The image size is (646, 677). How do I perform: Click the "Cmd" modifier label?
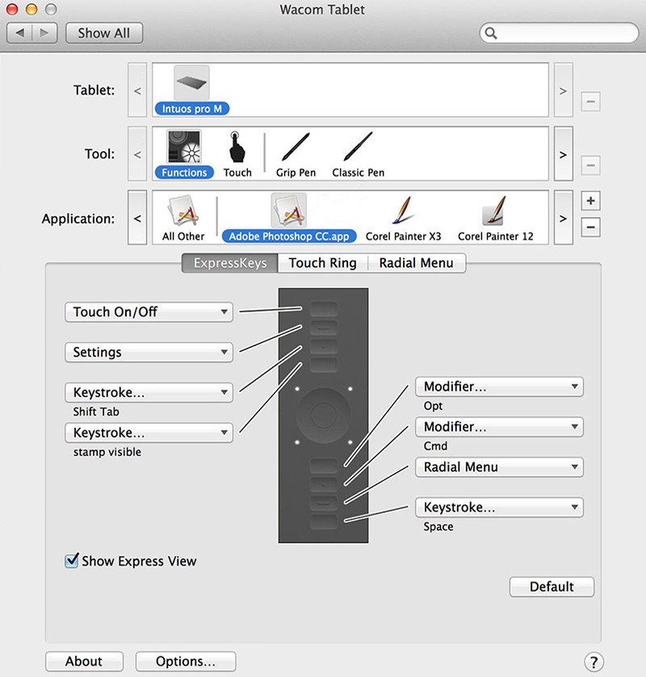[435, 446]
